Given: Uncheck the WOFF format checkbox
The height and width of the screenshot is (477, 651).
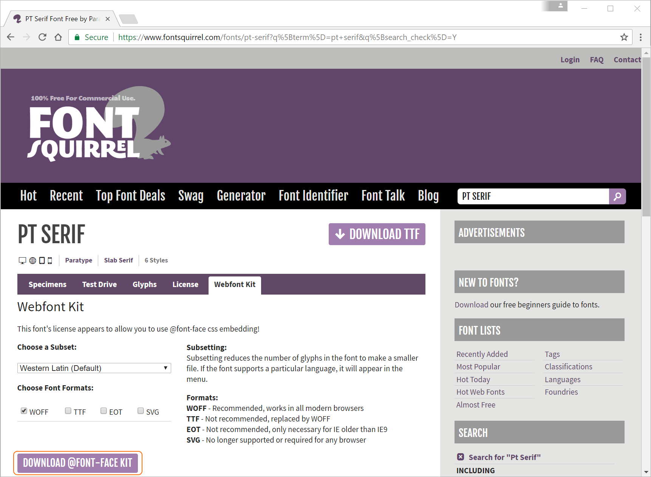Looking at the screenshot, I should point(24,411).
